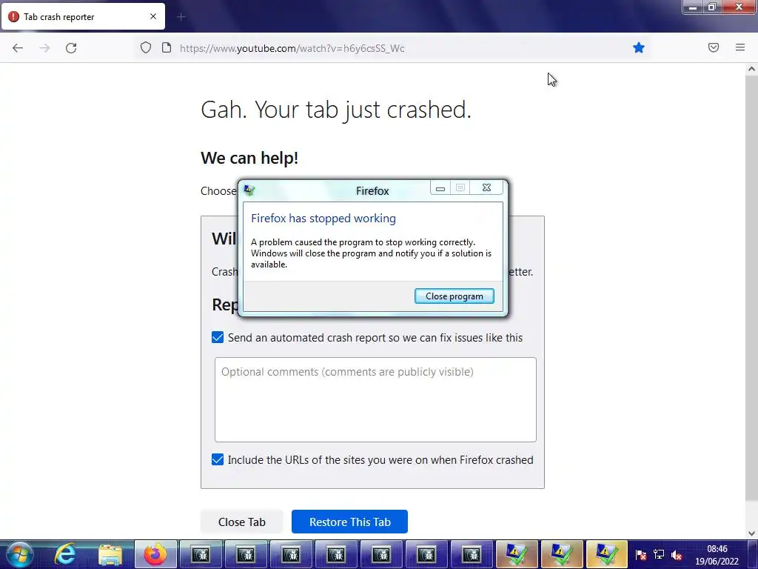Open a new tab with the plus icon
This screenshot has width=758, height=569.
click(x=181, y=17)
